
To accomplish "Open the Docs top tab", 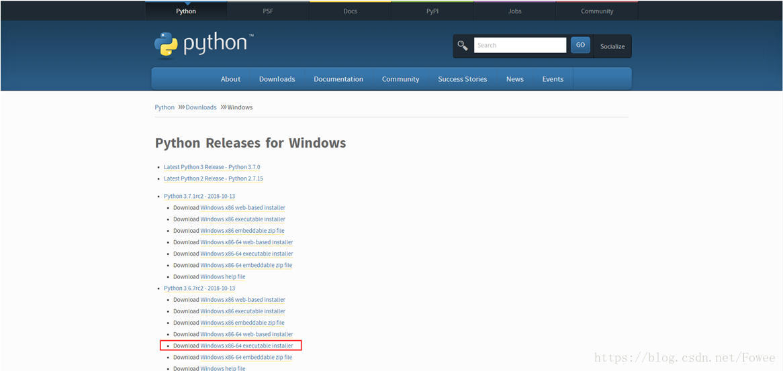I will pos(350,11).
